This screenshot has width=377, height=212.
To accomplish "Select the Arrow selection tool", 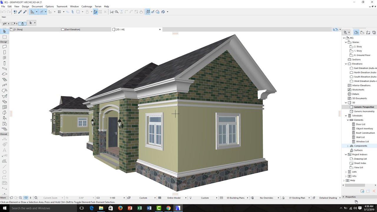I will pyautogui.click(x=4, y=31).
